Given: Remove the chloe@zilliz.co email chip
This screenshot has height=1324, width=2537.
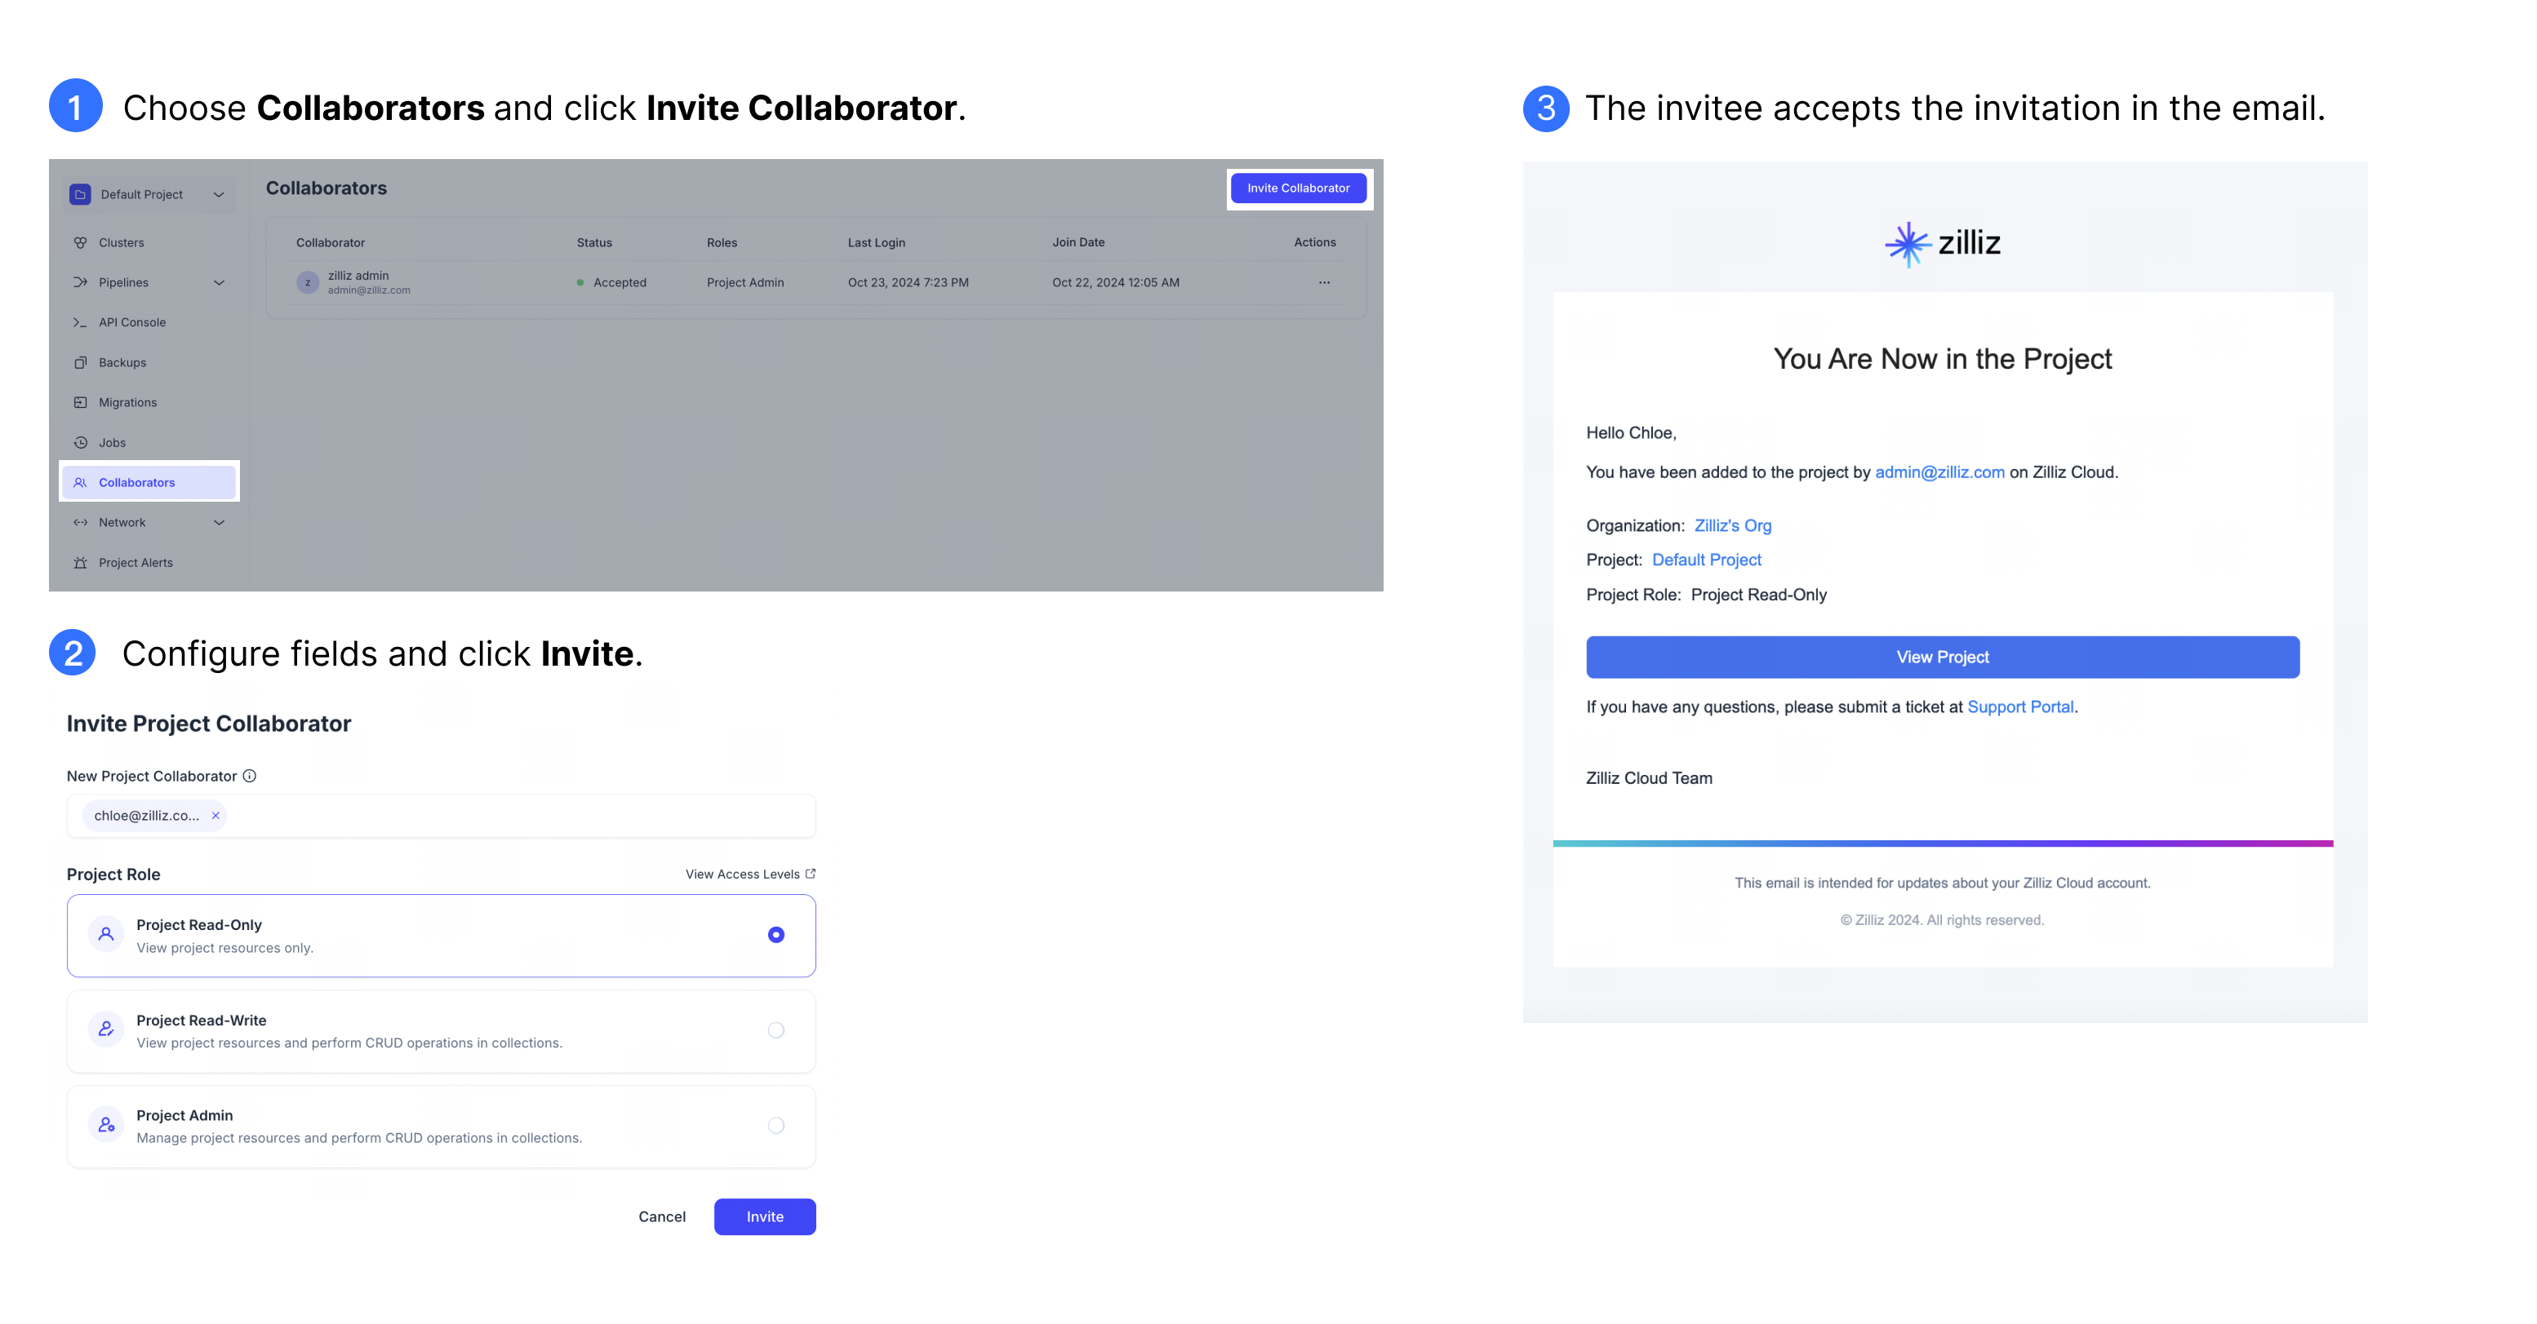Looking at the screenshot, I should (215, 815).
